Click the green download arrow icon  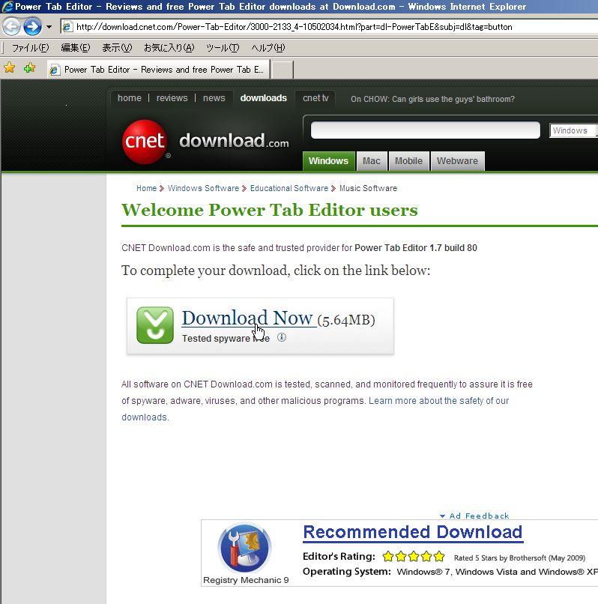coord(155,325)
